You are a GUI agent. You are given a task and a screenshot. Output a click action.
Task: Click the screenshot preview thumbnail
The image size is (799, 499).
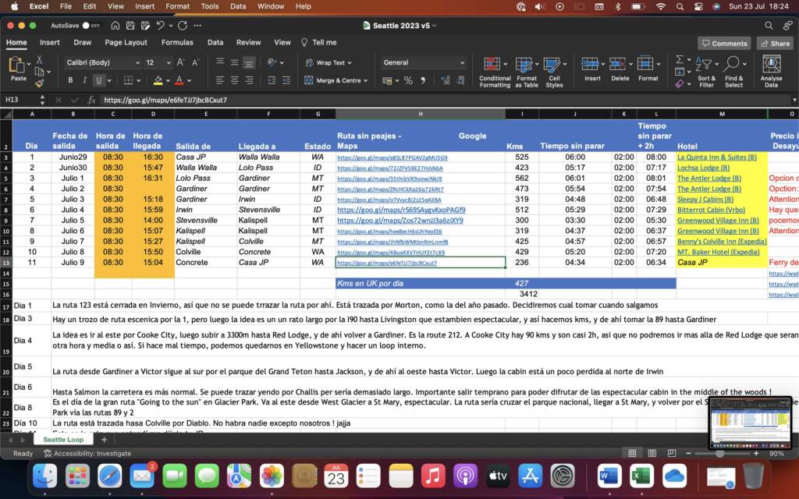point(750,422)
